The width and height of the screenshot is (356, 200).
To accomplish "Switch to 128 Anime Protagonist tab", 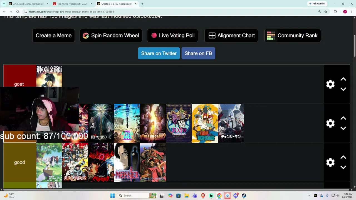I will point(73,4).
